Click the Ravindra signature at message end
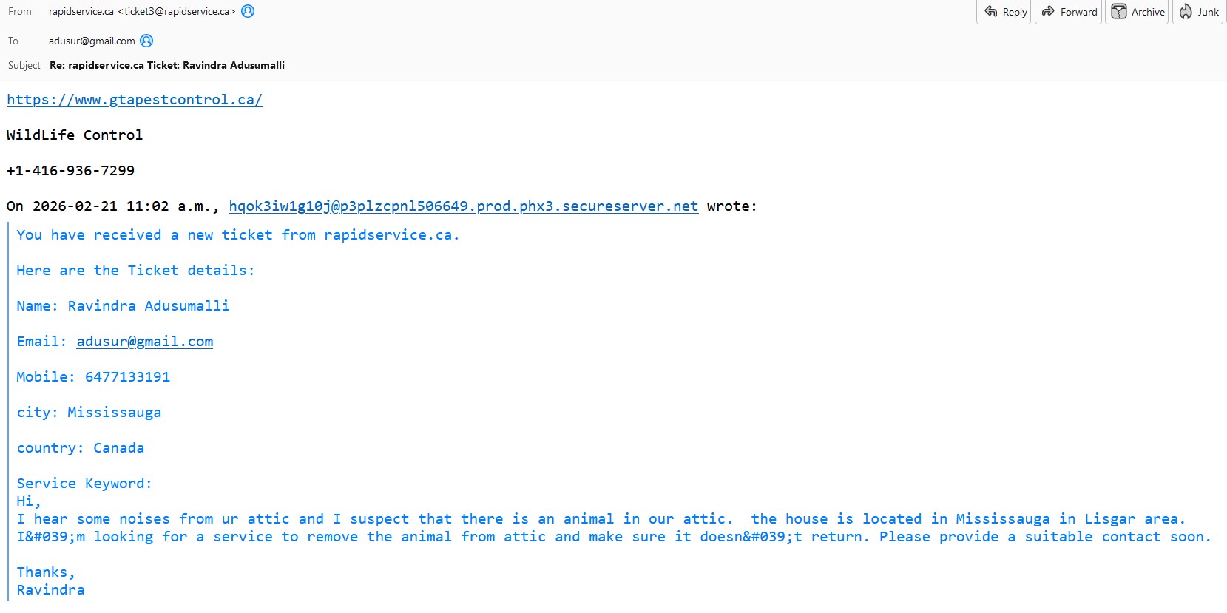The image size is (1227, 613). point(50,590)
